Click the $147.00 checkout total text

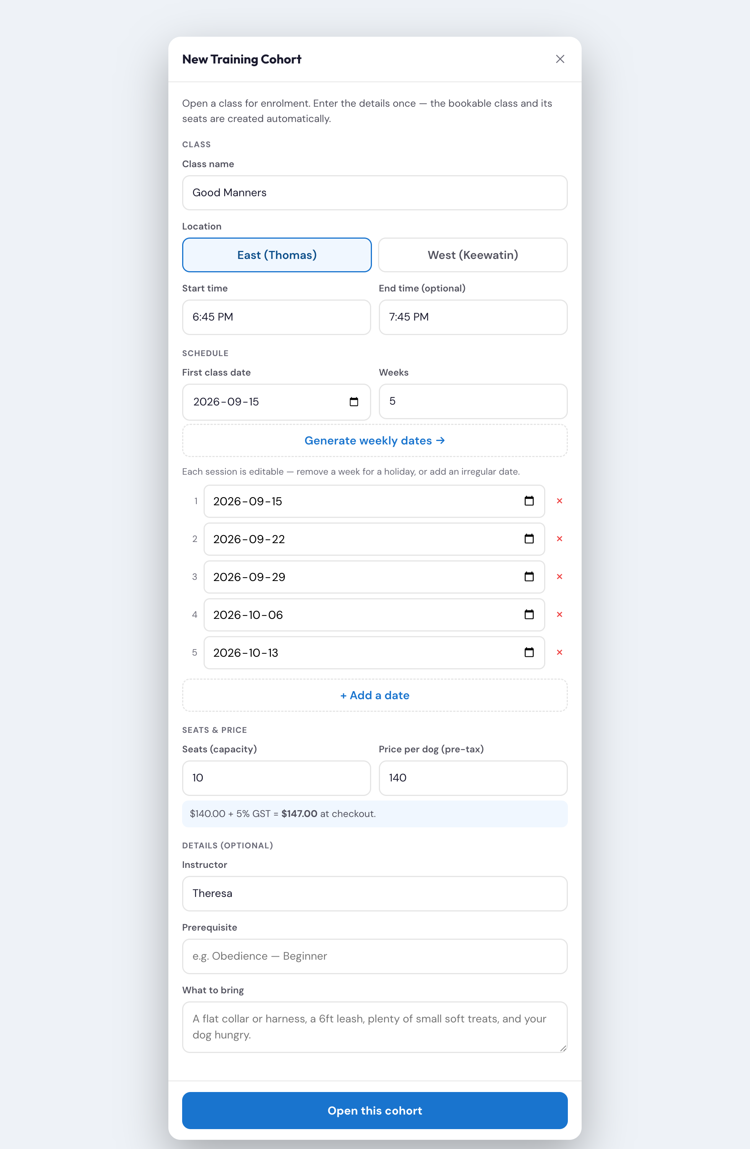[x=299, y=814]
